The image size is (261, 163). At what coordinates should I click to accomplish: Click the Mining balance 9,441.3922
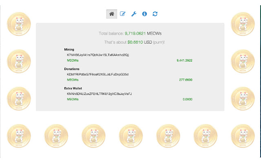(x=184, y=60)
